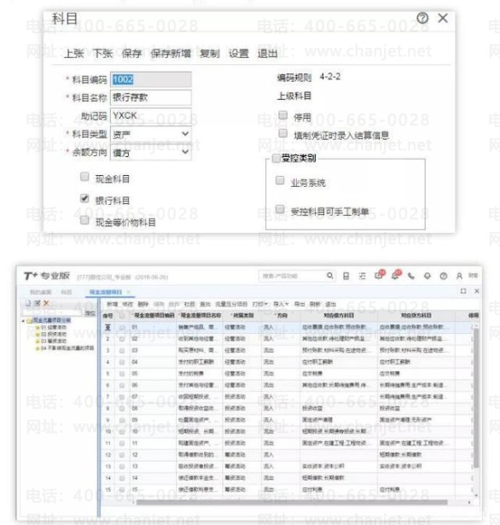
Task: Click 新增 in the list toolbar
Action: click(112, 304)
